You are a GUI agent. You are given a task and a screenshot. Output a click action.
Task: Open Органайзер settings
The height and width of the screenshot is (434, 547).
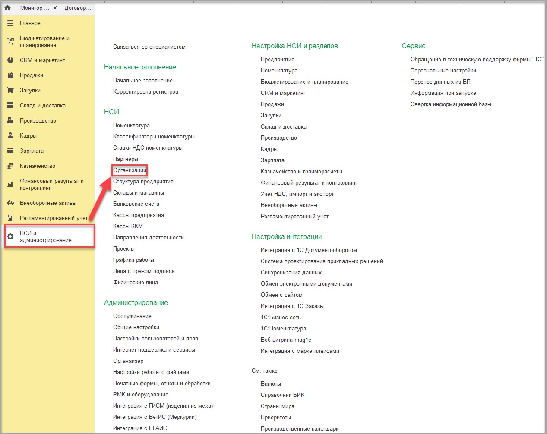click(x=128, y=361)
